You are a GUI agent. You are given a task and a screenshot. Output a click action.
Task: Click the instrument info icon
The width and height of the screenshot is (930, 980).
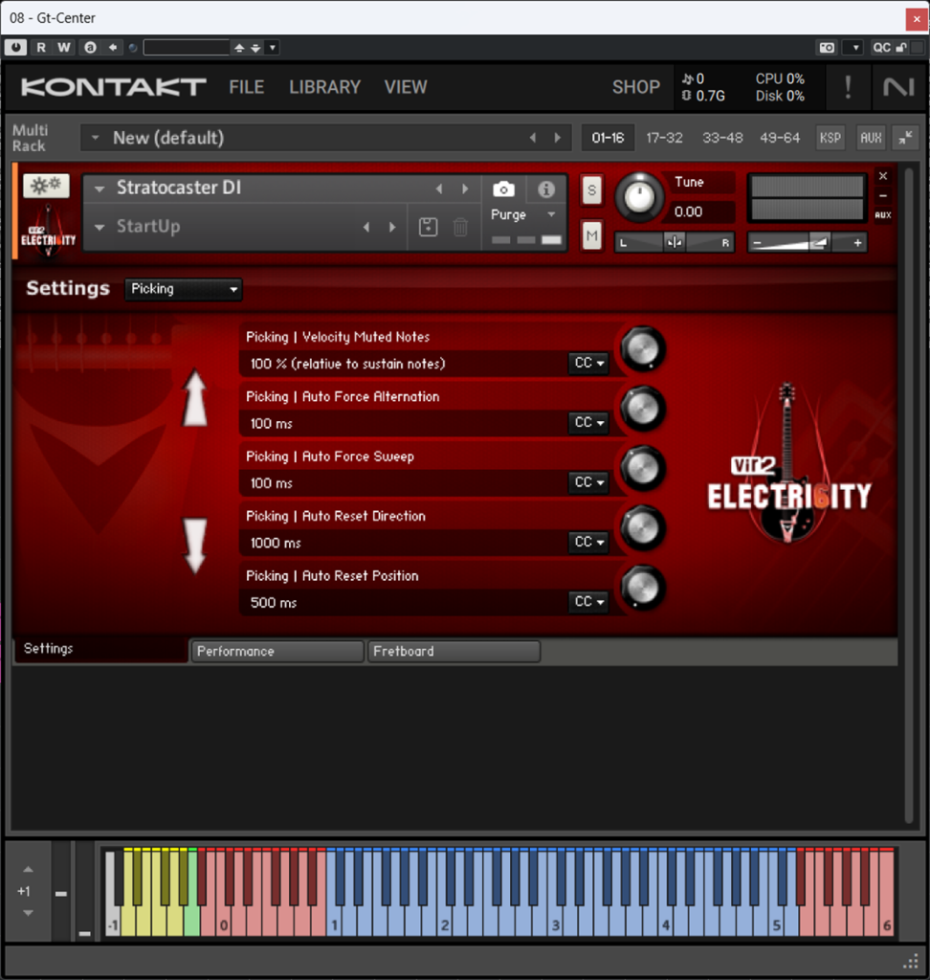click(546, 189)
